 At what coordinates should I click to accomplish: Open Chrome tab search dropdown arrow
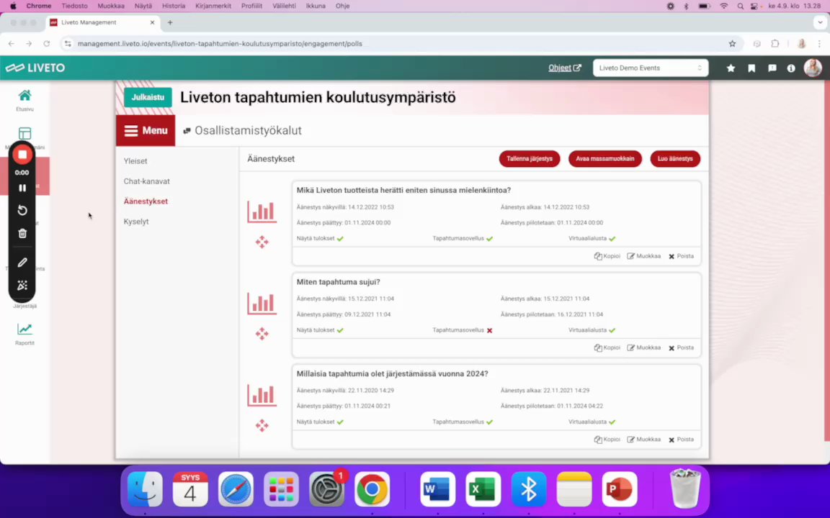[820, 23]
